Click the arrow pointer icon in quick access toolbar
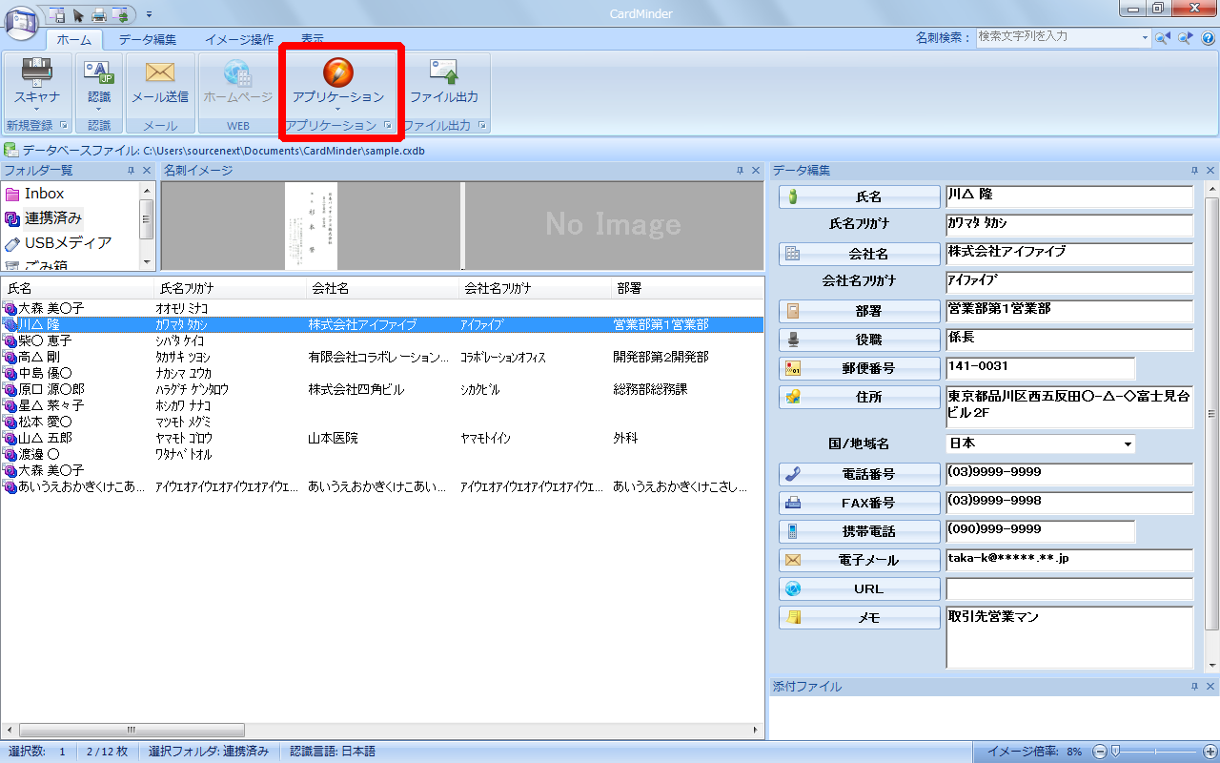Screen dimensions: 1220x763 tap(78, 14)
